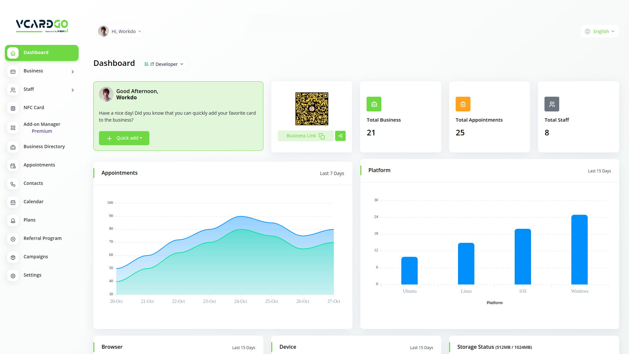Open the IT Developer business dropdown

click(x=164, y=64)
